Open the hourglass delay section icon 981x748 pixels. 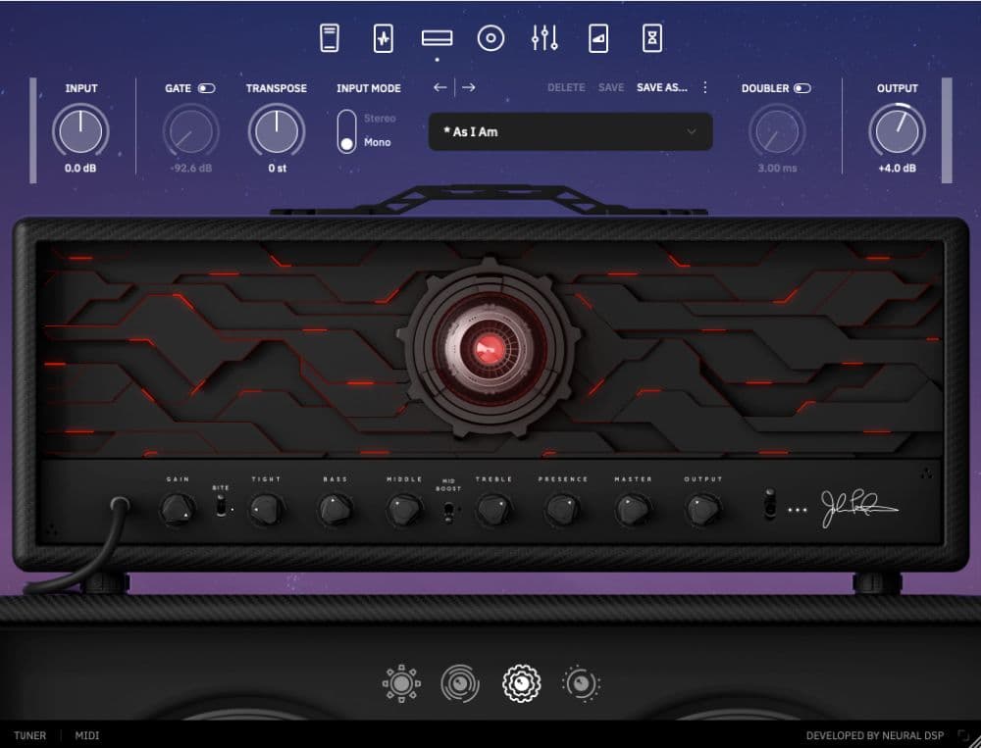click(x=652, y=38)
